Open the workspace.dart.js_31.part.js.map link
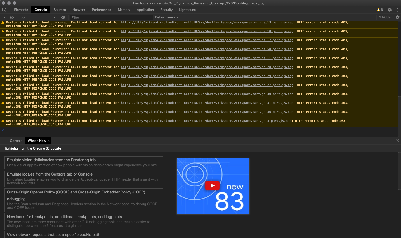The height and width of the screenshot is (238, 401). pyautogui.click(x=207, y=103)
